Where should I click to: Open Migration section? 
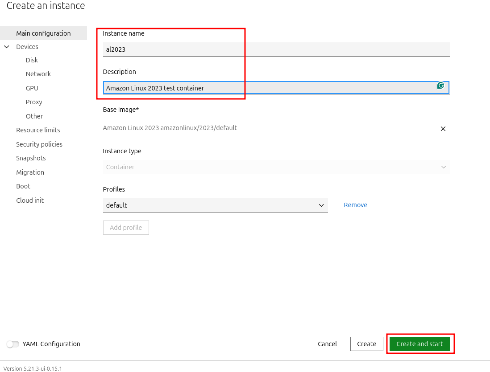[x=30, y=172]
